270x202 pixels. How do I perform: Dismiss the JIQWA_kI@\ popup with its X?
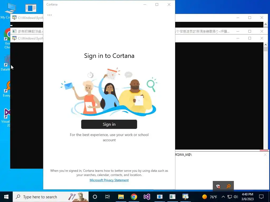click(265, 155)
